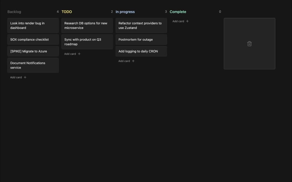The width and height of the screenshot is (292, 182).
Task: Select 'Add logging to daily CRON' card
Action: coord(141,51)
